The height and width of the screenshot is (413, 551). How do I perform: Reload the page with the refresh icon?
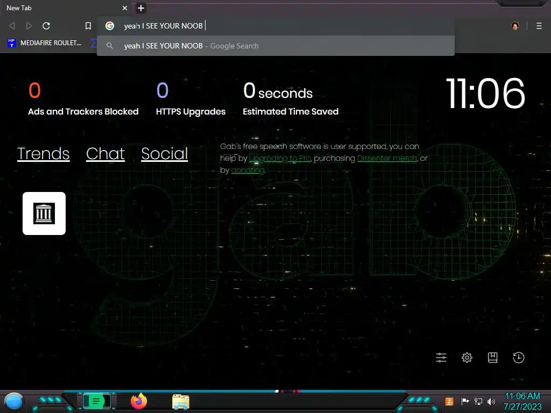coord(46,26)
